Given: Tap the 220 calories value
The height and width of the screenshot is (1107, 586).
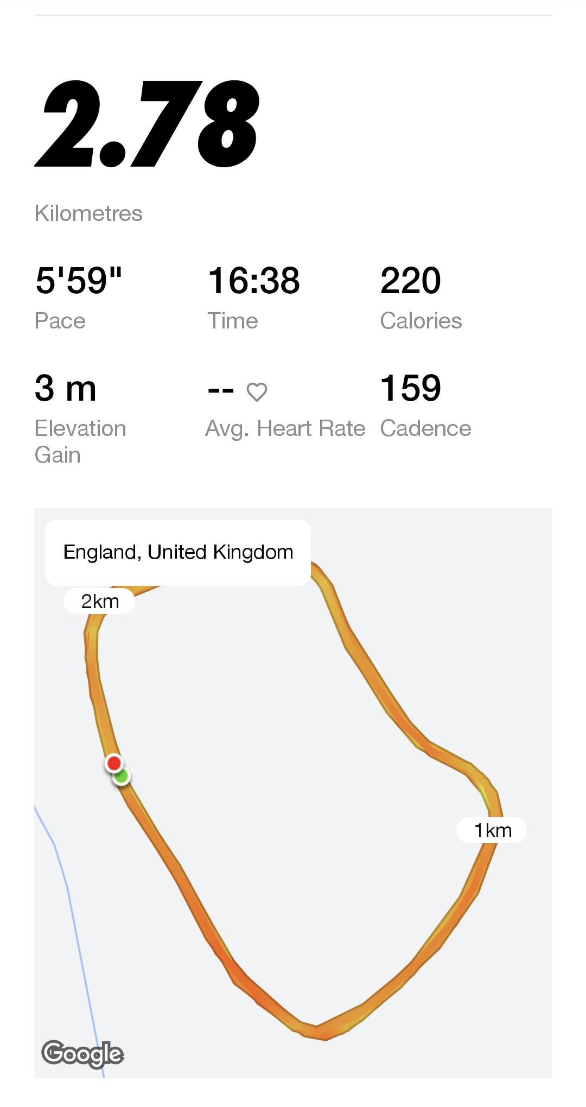Looking at the screenshot, I should click(410, 281).
